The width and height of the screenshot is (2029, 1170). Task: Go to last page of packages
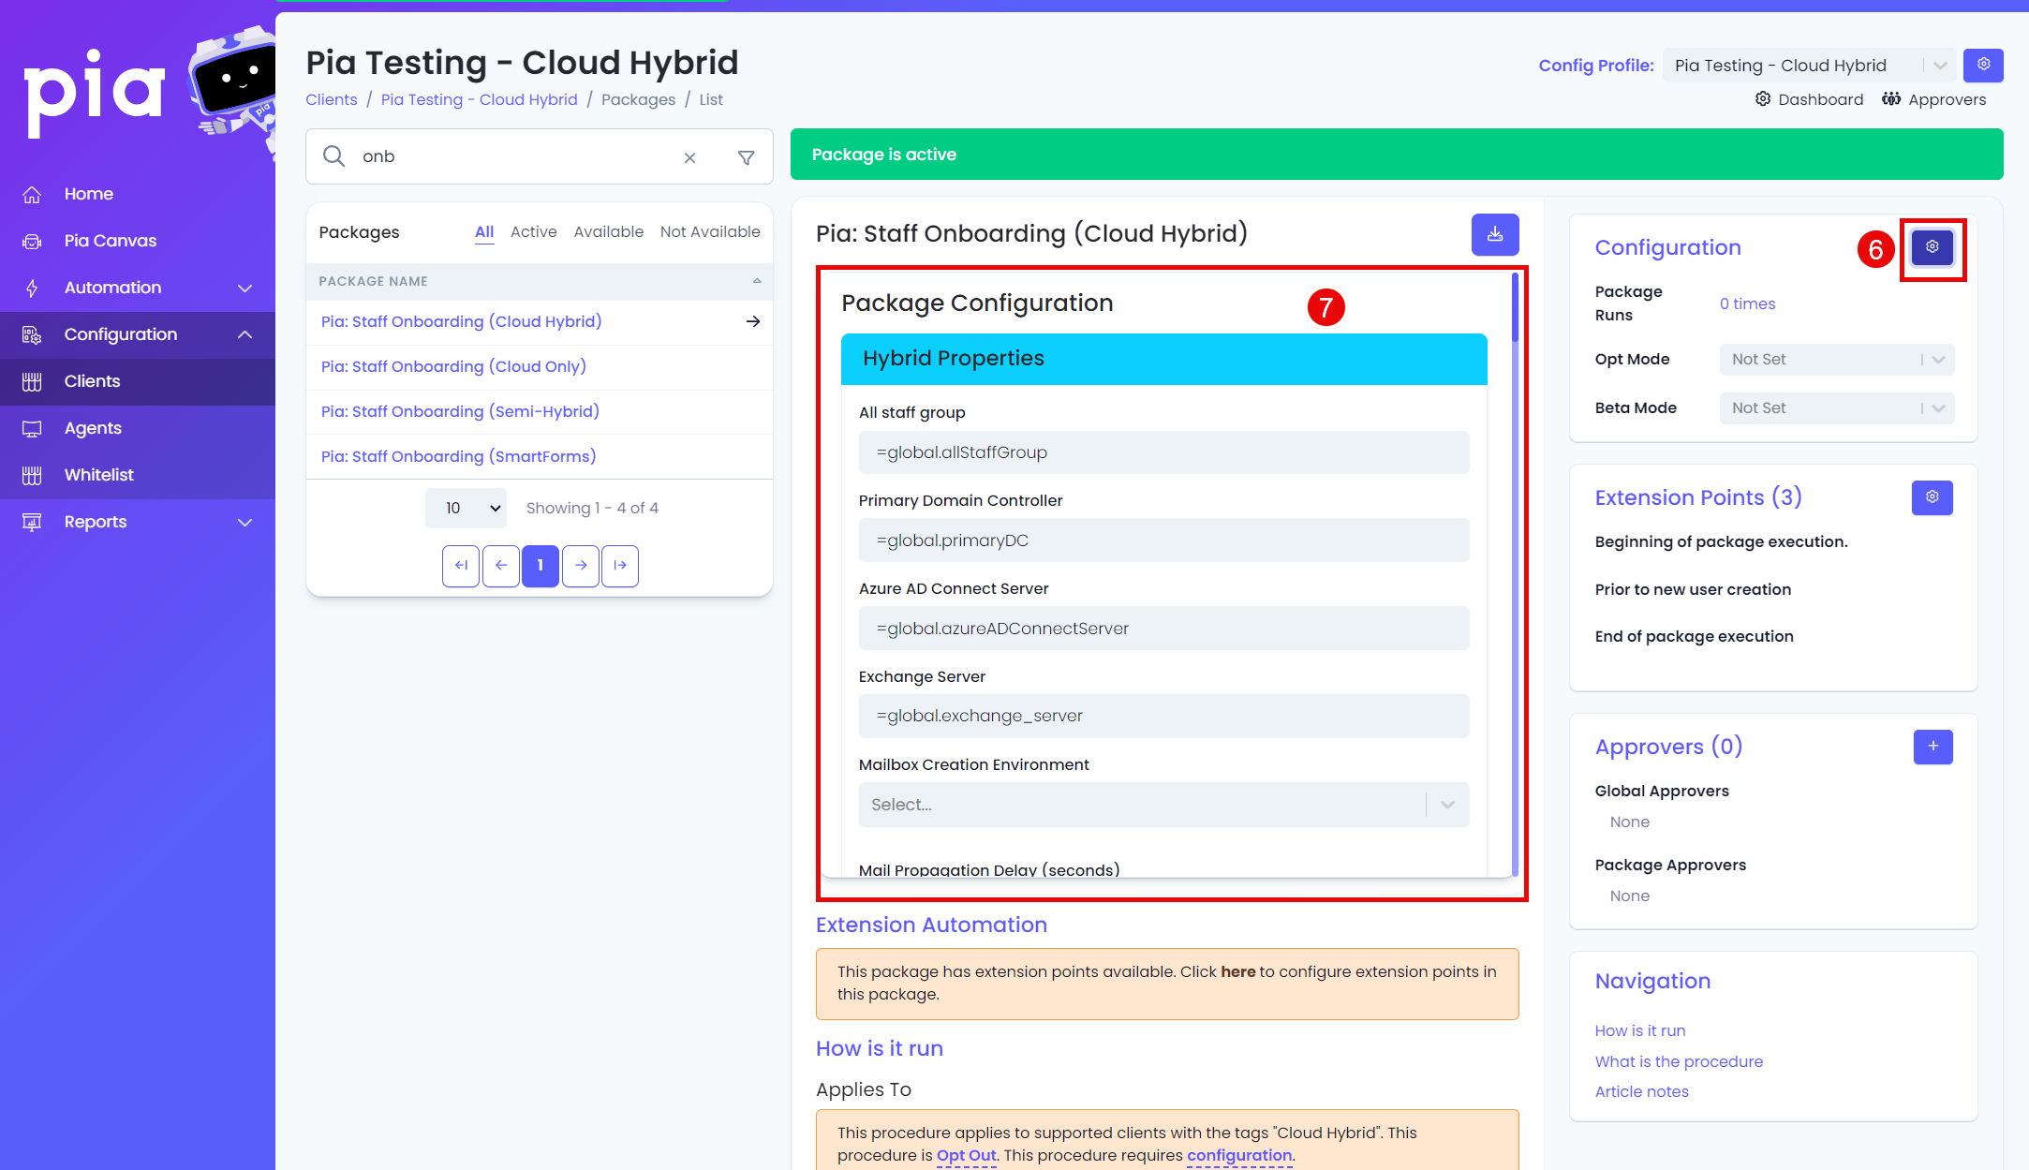pyautogui.click(x=620, y=566)
